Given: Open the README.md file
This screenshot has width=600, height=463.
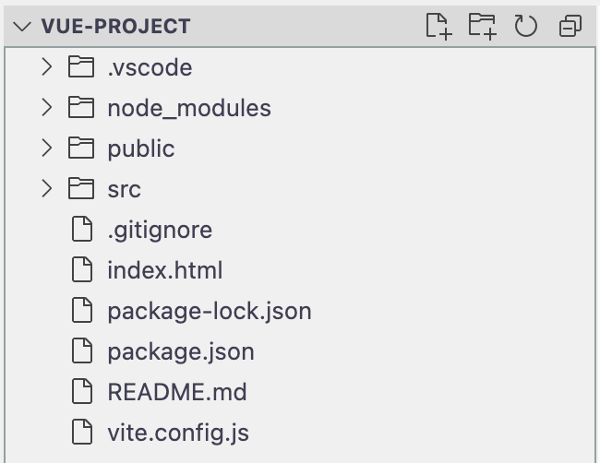Looking at the screenshot, I should (x=176, y=392).
